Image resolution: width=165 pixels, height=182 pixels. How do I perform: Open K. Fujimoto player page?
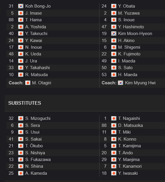coord(129,54)
